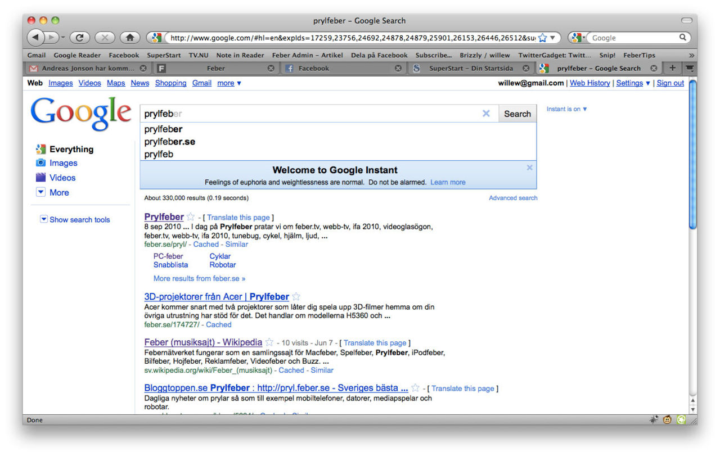
Task: Open the Advanced search link
Action: pos(512,198)
